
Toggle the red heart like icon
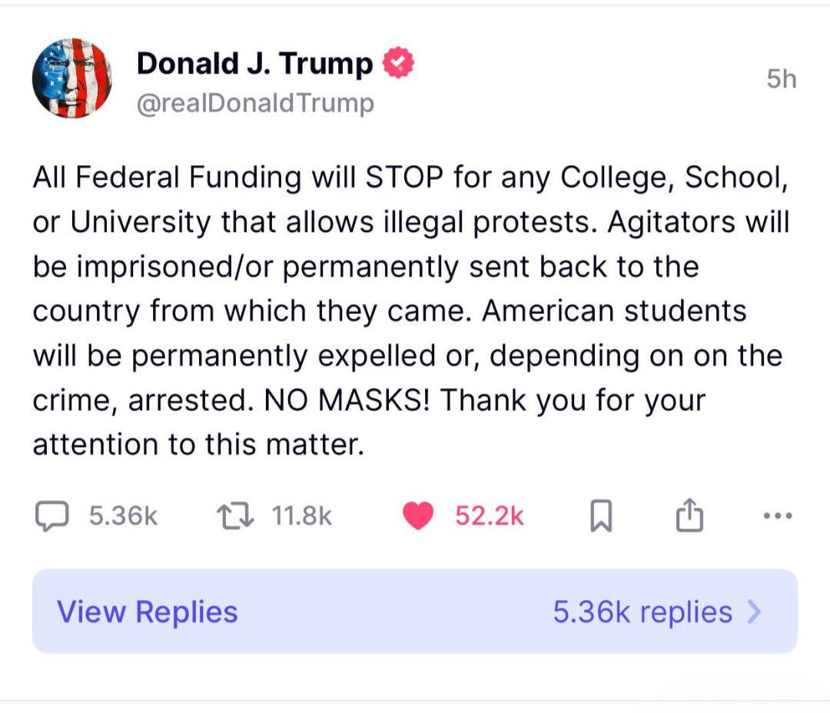419,516
